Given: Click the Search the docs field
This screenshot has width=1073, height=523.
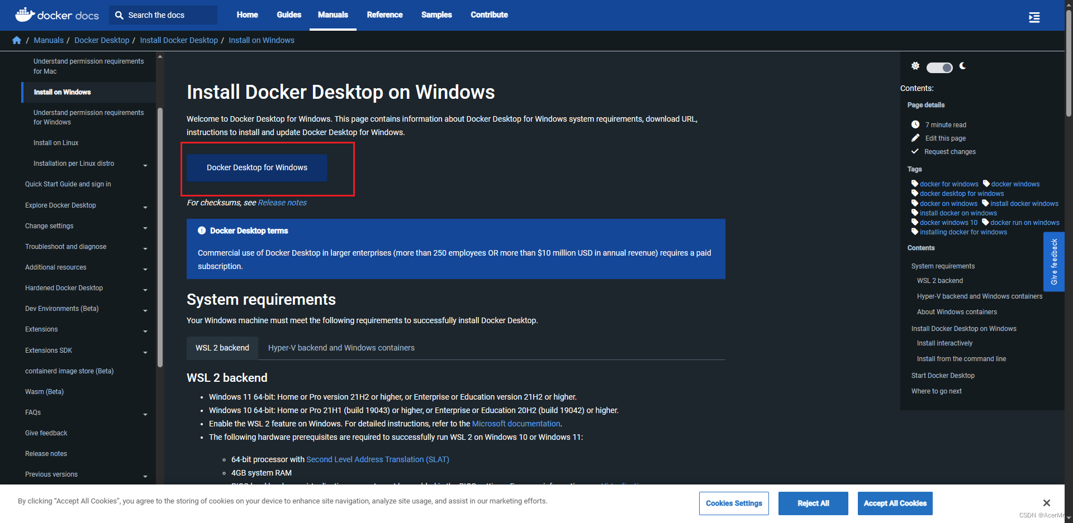Looking at the screenshot, I should [163, 15].
